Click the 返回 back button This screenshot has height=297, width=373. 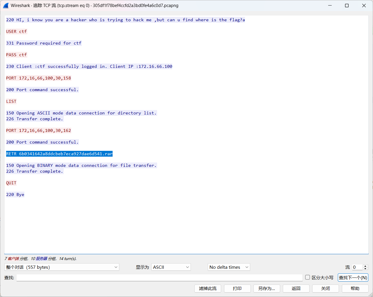click(296, 289)
